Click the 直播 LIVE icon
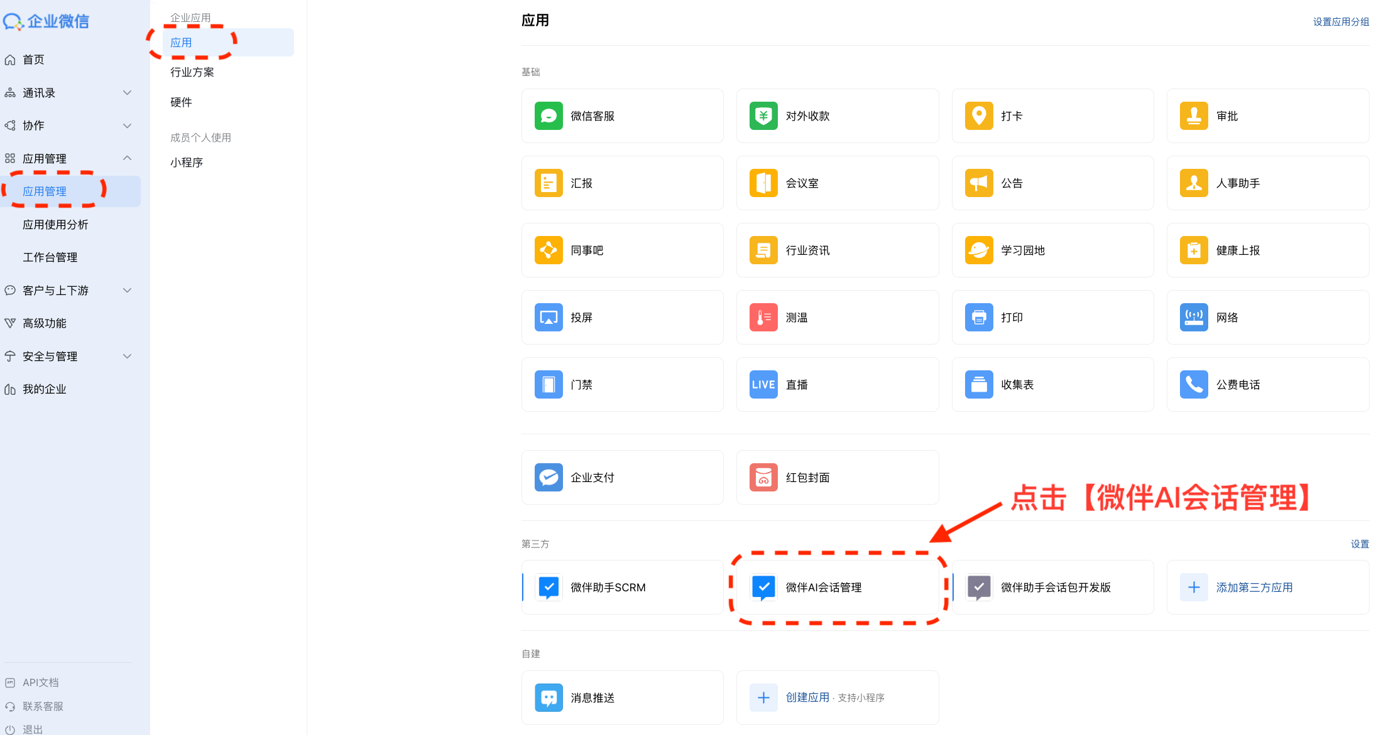 [x=763, y=385]
